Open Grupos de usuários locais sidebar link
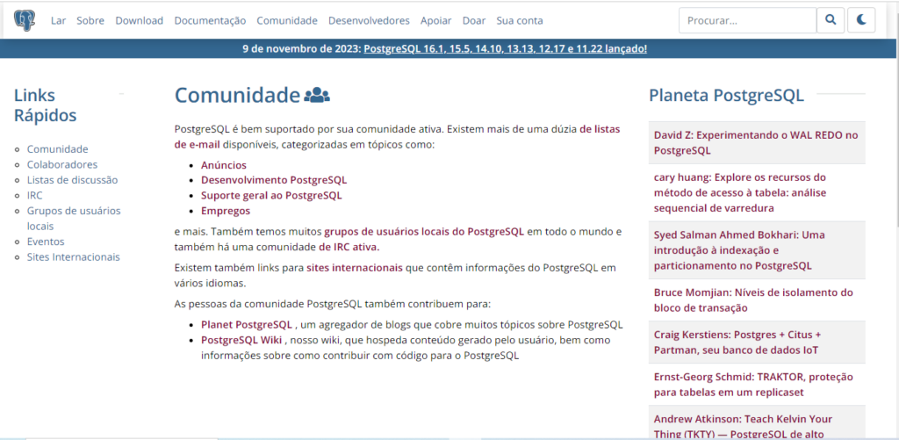The image size is (899, 440). (x=74, y=218)
